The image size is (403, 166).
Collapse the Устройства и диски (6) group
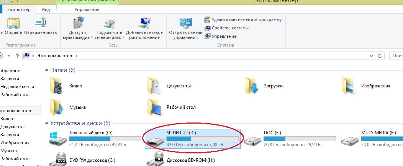pos(46,124)
